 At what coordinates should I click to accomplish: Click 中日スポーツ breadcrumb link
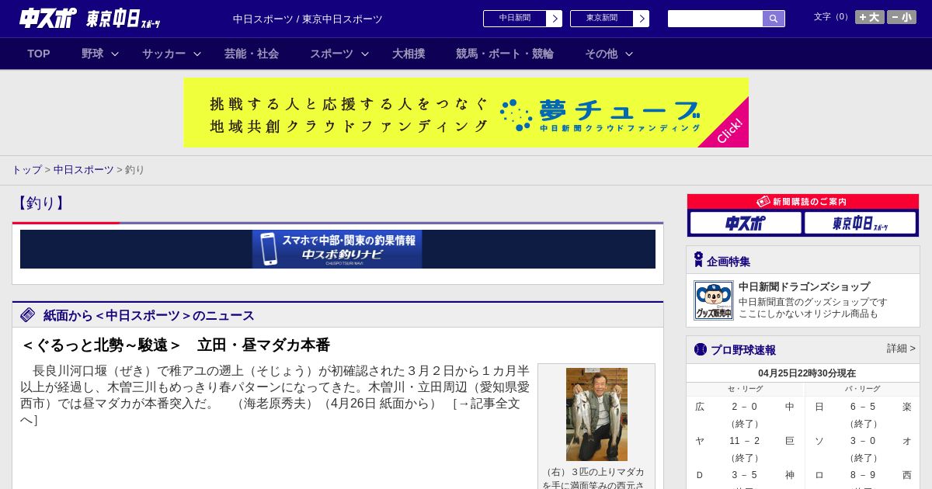click(x=84, y=169)
